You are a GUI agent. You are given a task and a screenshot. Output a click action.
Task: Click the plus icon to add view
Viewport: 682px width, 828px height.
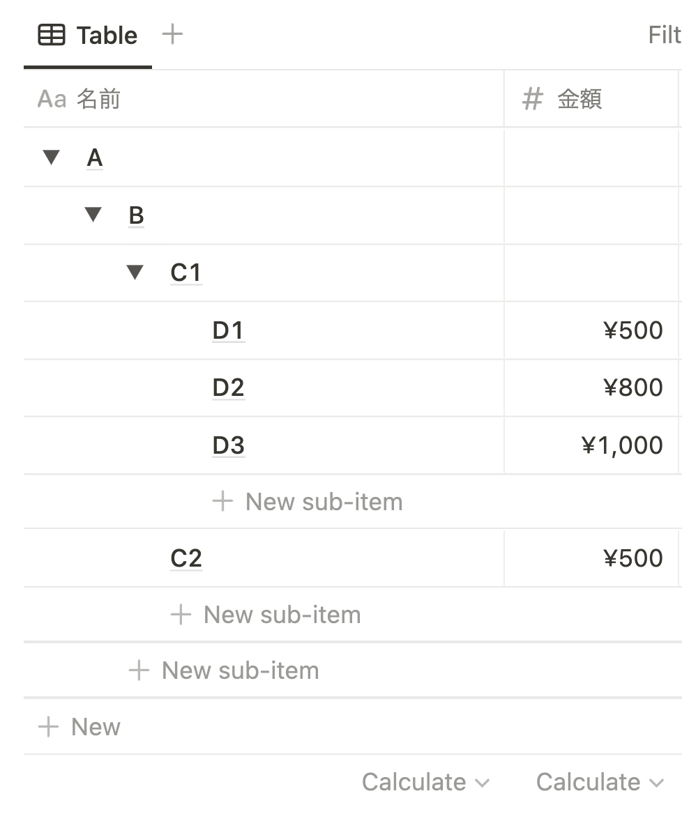click(172, 33)
